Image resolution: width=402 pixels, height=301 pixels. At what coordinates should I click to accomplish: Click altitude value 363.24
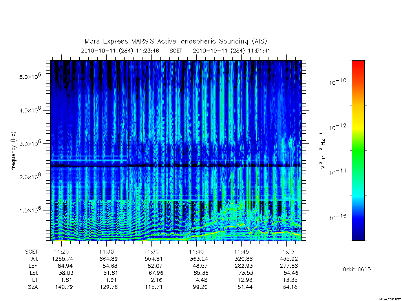(198, 259)
